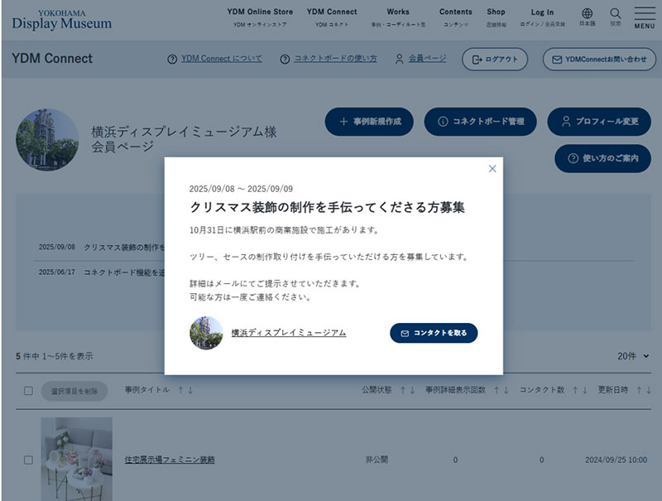This screenshot has width=662, height=501.
Task: Open the 住宅展示場フェミニン装飾 case thumbnail
Action: [x=76, y=459]
